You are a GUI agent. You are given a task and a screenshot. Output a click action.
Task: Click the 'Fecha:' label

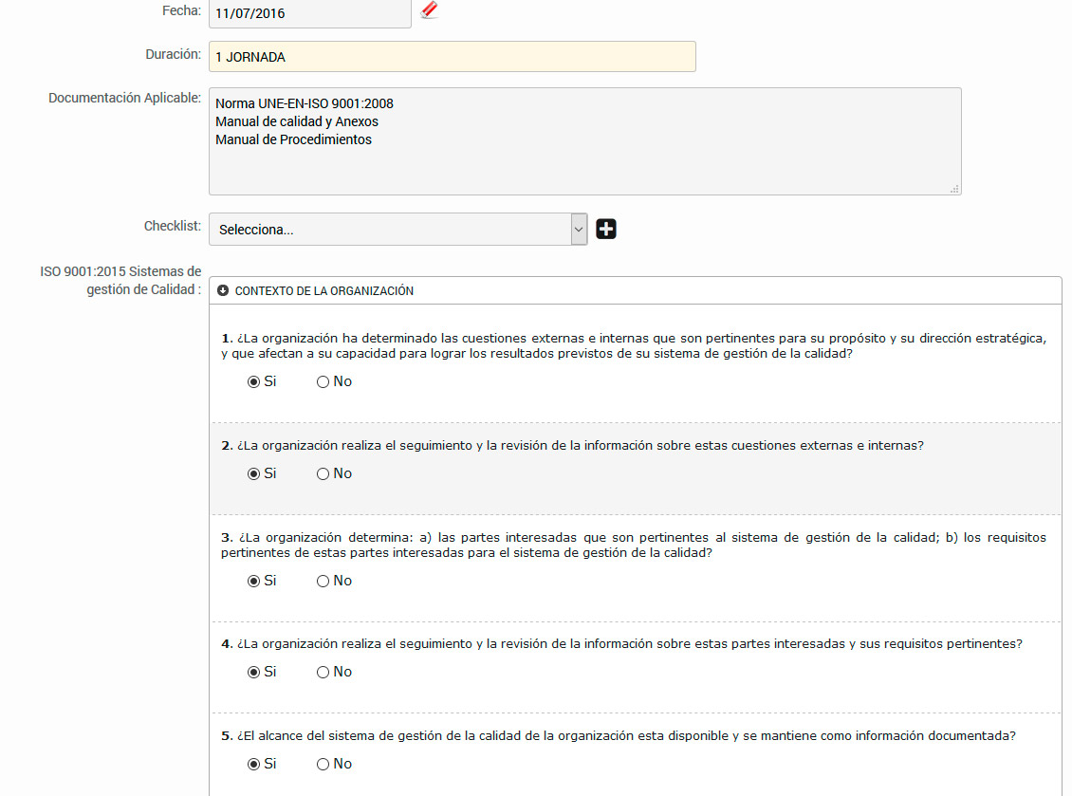coord(181,10)
